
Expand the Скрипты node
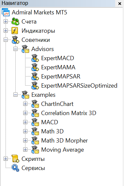click(x=6, y=159)
